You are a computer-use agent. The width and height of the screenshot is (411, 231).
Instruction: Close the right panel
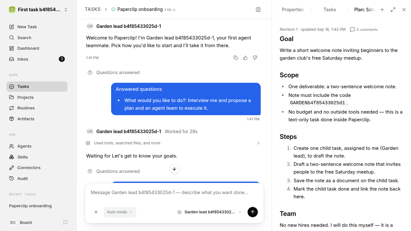404,10
